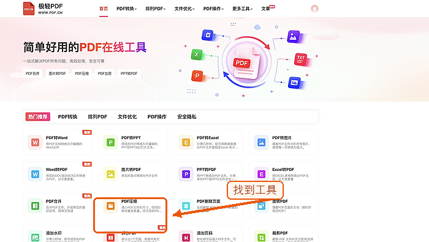Click the PDF压缩 quick link in banner
Viewport: 429px width, 242px height.
click(x=82, y=74)
